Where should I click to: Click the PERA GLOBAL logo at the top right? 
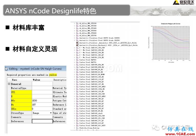point(183,3)
